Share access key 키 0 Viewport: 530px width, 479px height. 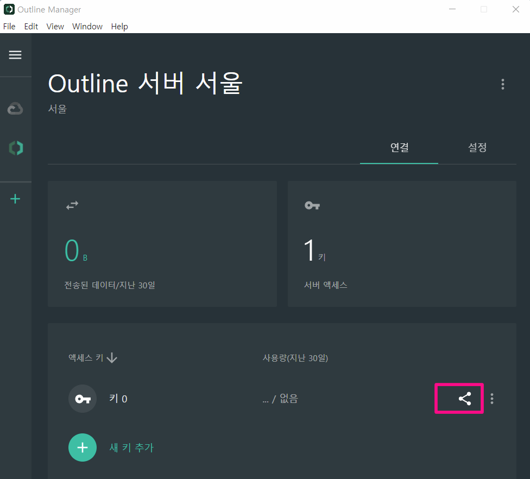pos(465,399)
